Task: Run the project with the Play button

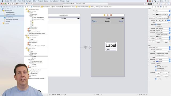Action: 9,4
